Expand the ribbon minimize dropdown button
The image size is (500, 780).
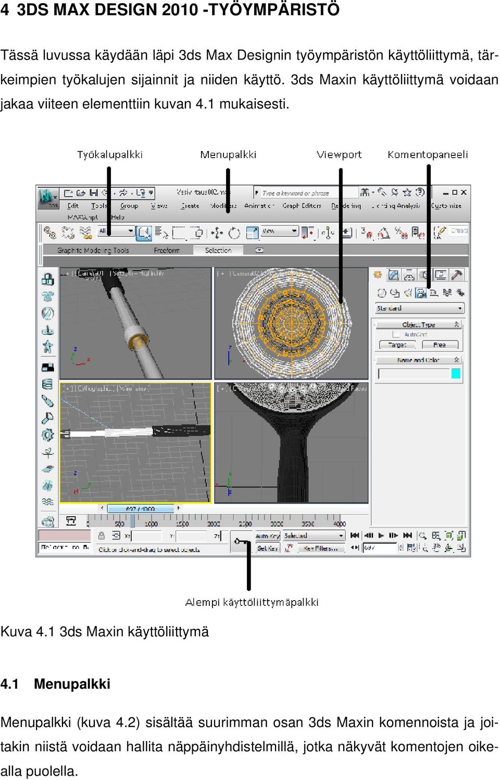tap(259, 250)
